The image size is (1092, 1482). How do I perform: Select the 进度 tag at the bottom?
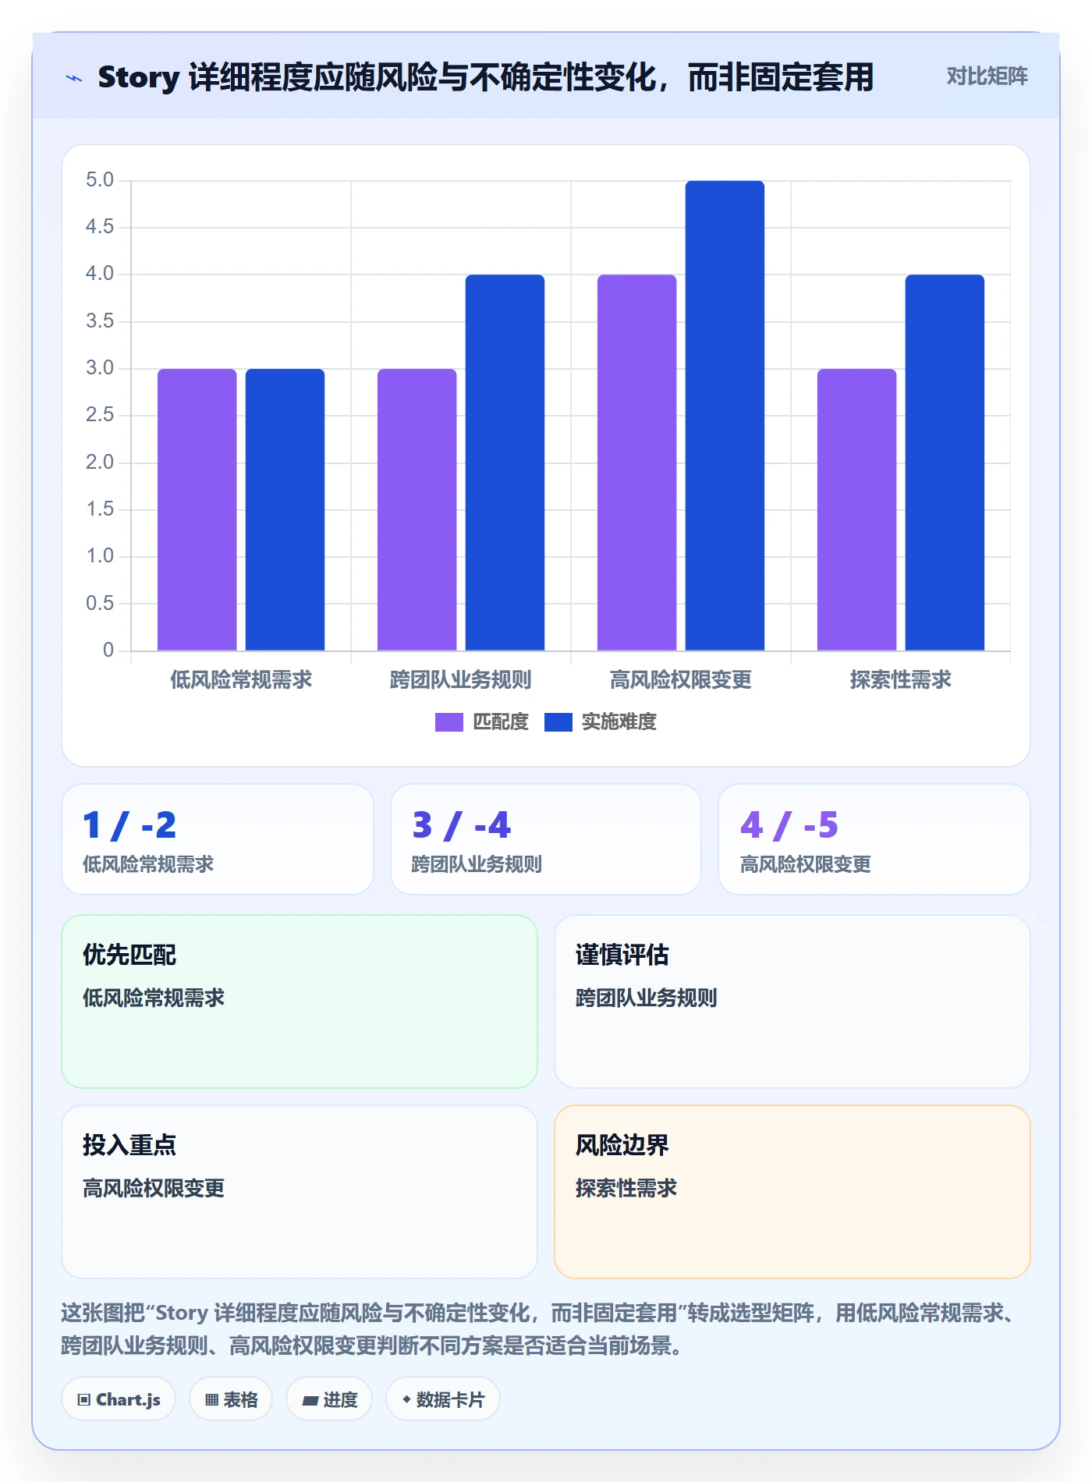click(x=329, y=1399)
